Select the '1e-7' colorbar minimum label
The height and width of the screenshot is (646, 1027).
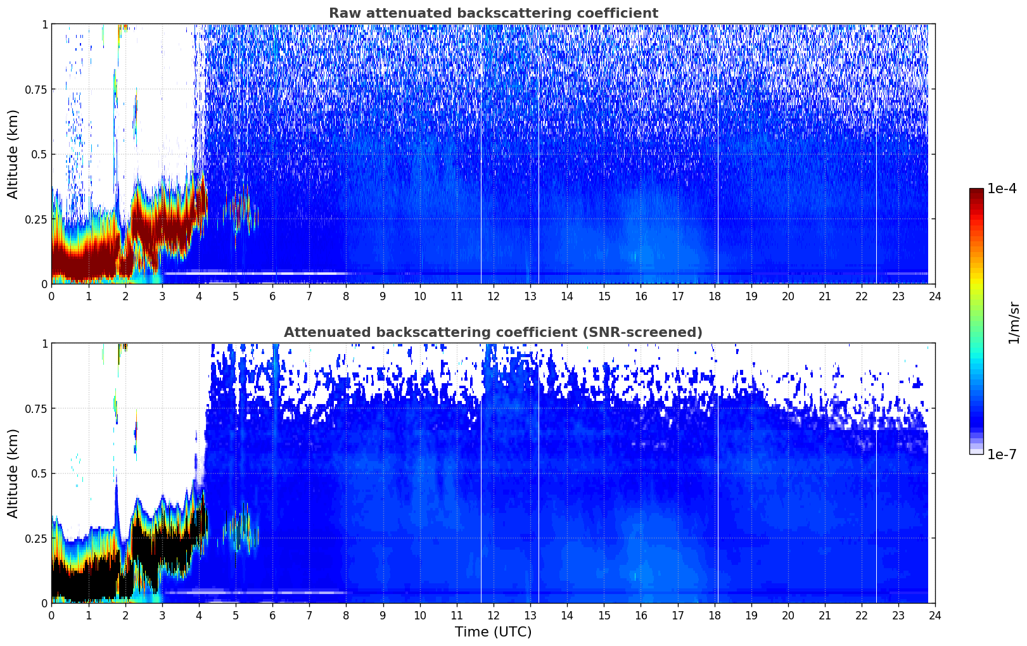pyautogui.click(x=1002, y=454)
